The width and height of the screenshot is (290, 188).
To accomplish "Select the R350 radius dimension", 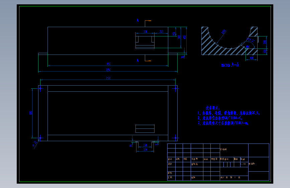I will point(223,32).
